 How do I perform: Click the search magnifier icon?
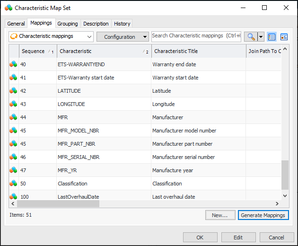coord(250,36)
